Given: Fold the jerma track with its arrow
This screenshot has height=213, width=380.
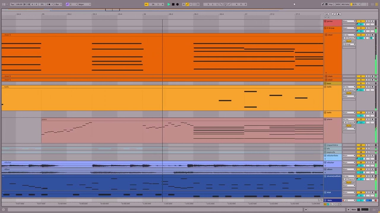Looking at the screenshot, I should point(325,21).
